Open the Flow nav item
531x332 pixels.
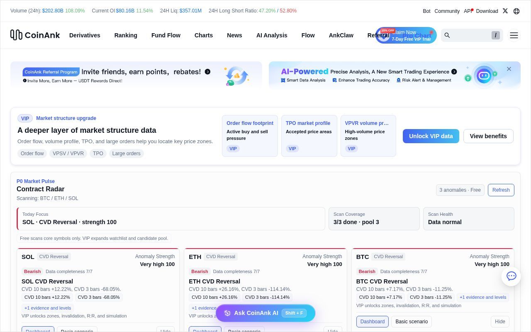point(308,35)
